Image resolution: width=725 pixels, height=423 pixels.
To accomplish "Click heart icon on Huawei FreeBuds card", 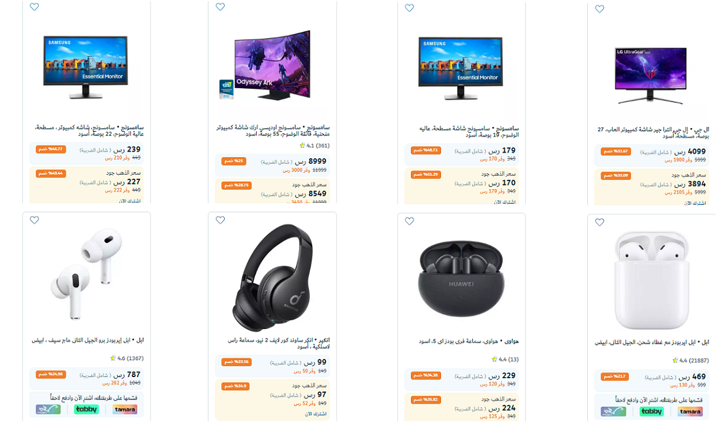I will pyautogui.click(x=409, y=221).
